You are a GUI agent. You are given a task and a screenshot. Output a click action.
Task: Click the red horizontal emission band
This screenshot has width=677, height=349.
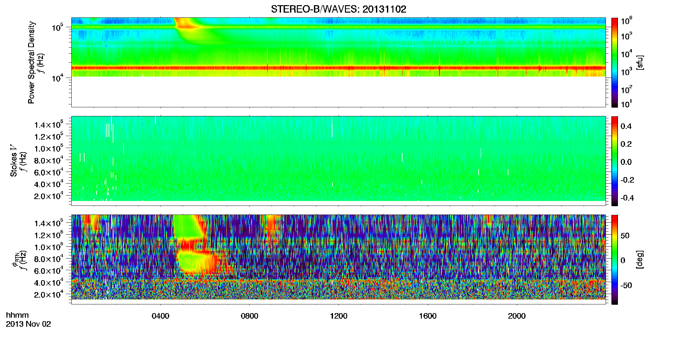(338, 68)
